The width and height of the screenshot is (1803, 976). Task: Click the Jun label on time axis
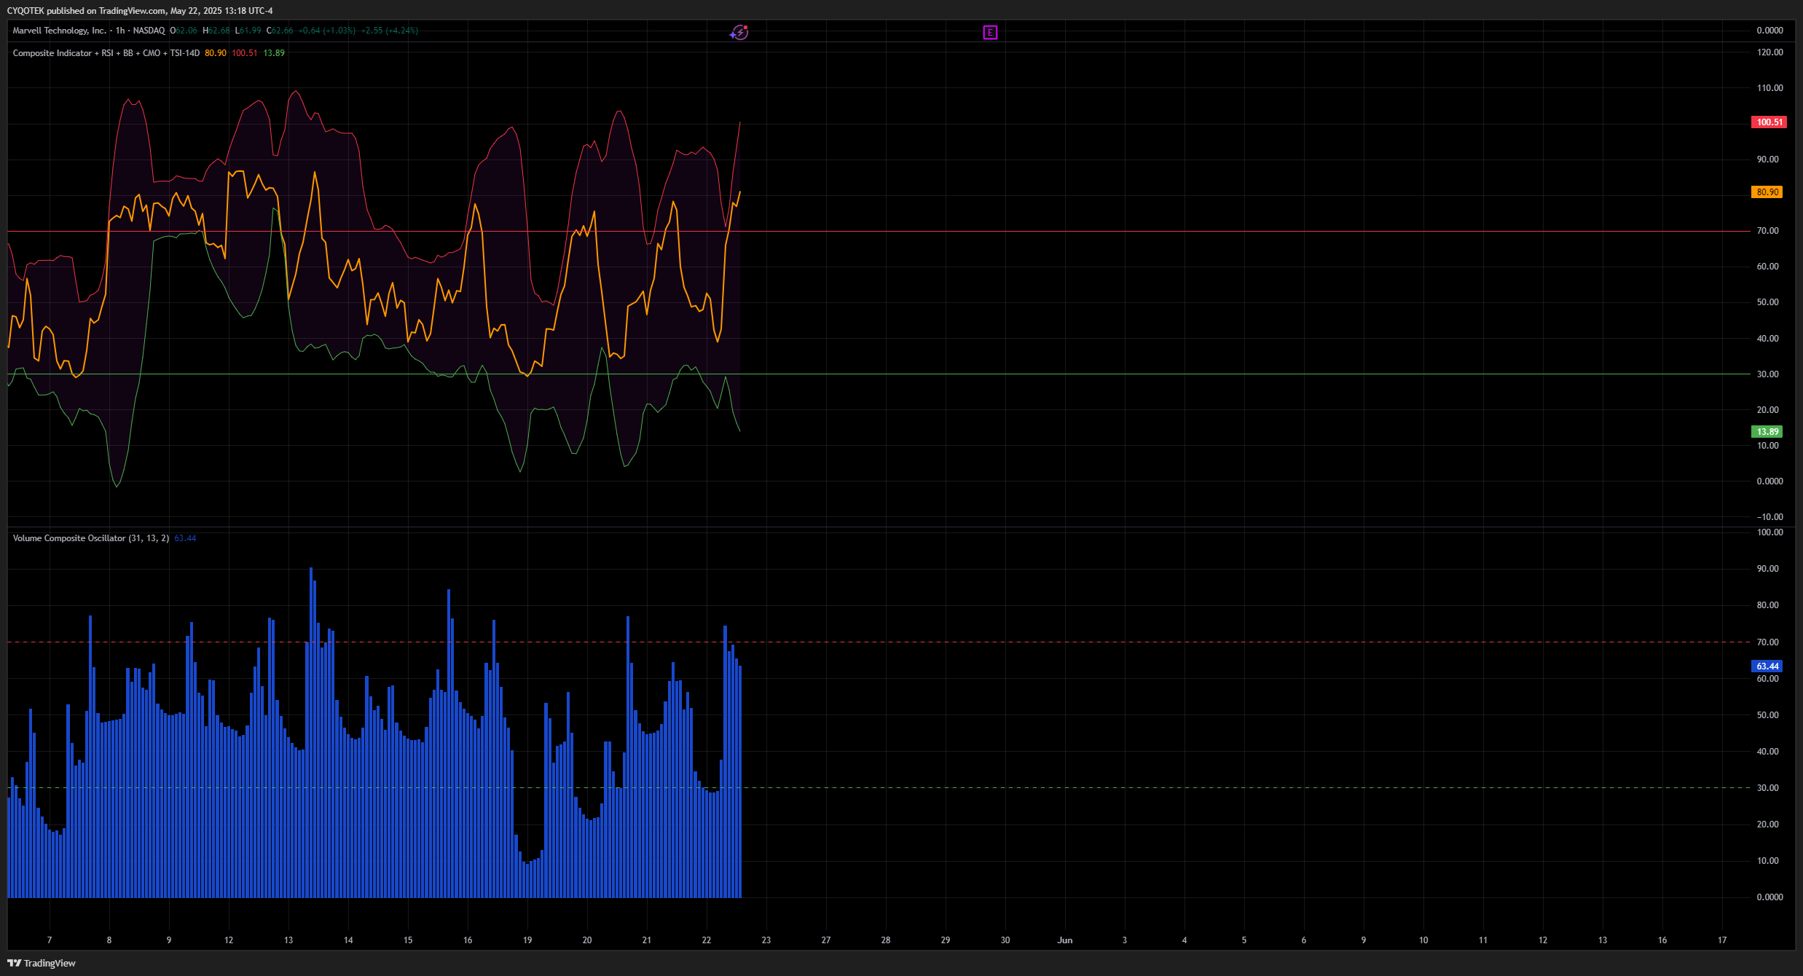tap(1065, 940)
